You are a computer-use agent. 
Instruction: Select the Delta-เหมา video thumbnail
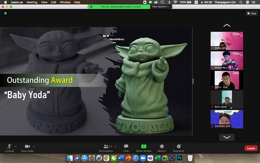point(227,61)
